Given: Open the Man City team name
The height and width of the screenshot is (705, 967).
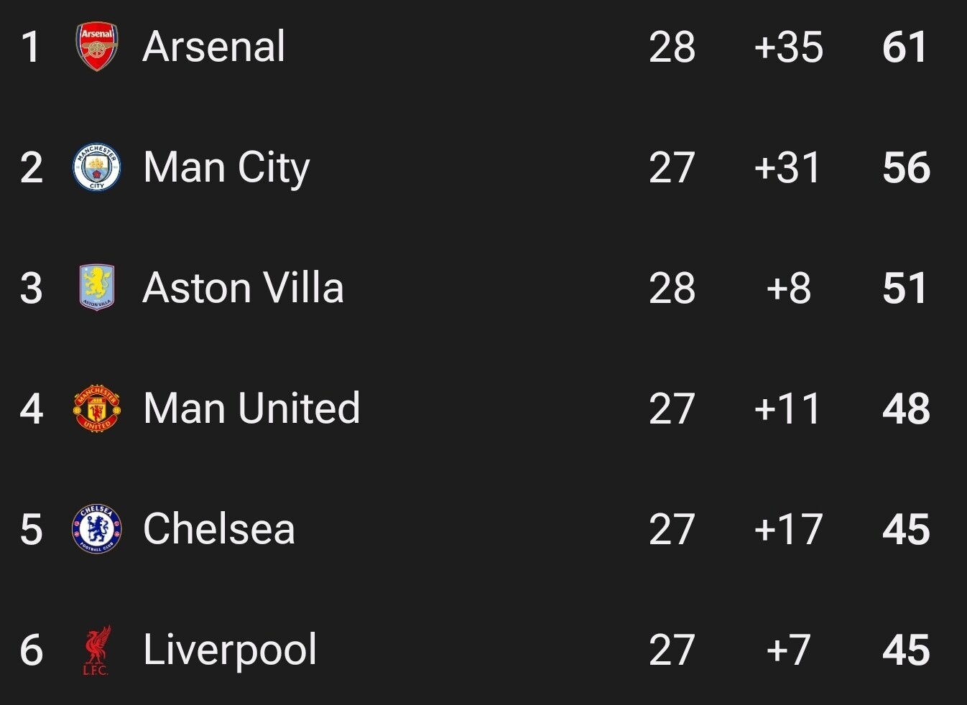Looking at the screenshot, I should click(x=227, y=169).
